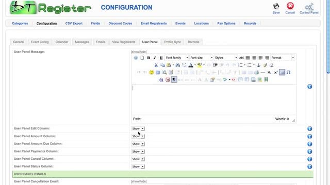
Task: Switch to the Messages tab
Action: point(82,42)
